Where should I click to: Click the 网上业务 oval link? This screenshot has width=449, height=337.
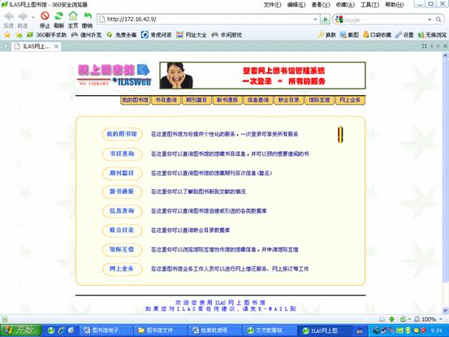[122, 269]
